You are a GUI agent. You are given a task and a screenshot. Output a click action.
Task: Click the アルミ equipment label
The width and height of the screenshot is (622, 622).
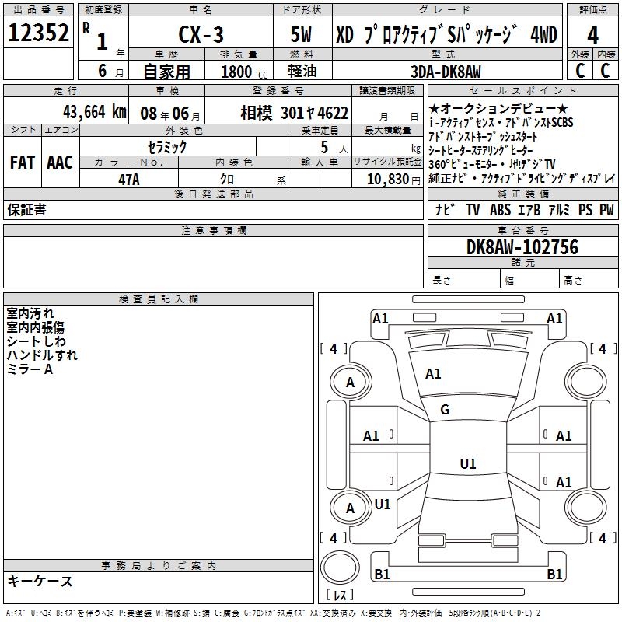(x=559, y=209)
